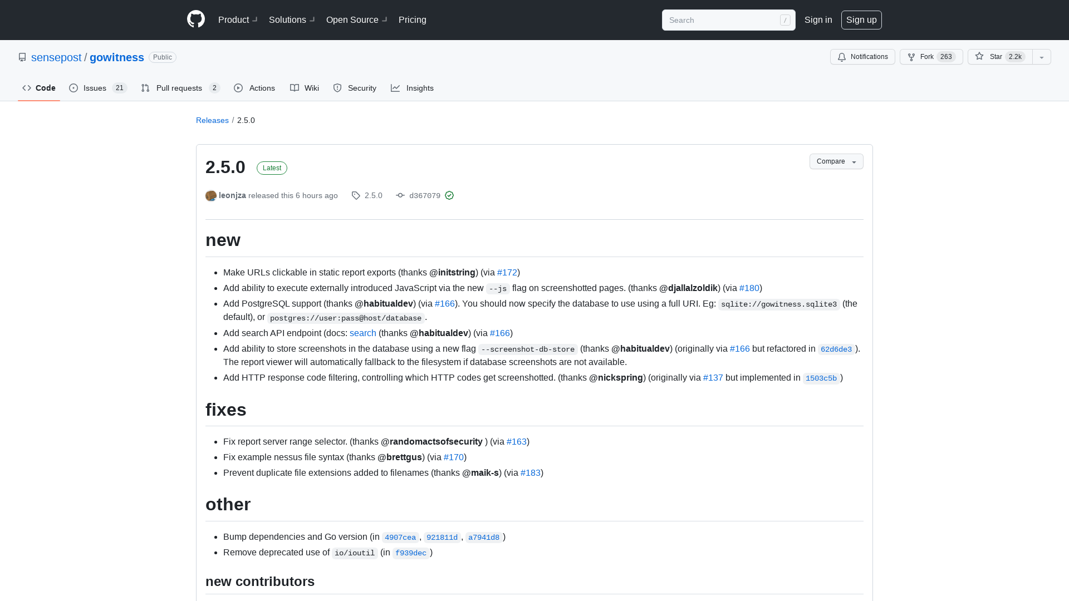Open the Wiki tab

305,88
